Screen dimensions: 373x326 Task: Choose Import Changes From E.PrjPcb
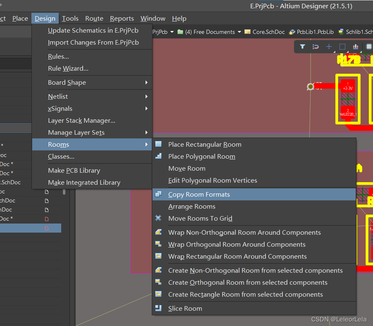click(93, 42)
